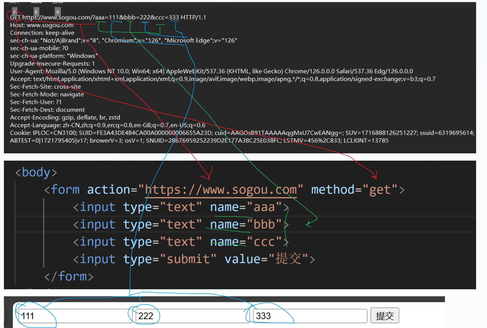Viewport: 487px width, 328px height.
Task: Click the User-Agent header line
Action: click(x=211, y=71)
